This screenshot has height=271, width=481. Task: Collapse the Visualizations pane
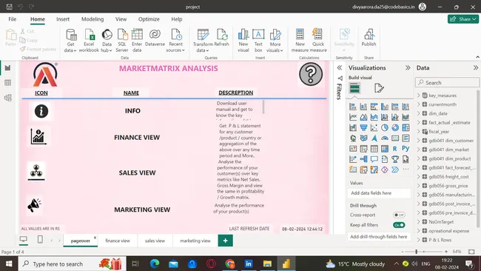pyautogui.click(x=408, y=68)
